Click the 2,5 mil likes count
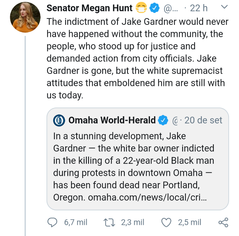The height and width of the screenshot is (236, 239). (x=190, y=222)
